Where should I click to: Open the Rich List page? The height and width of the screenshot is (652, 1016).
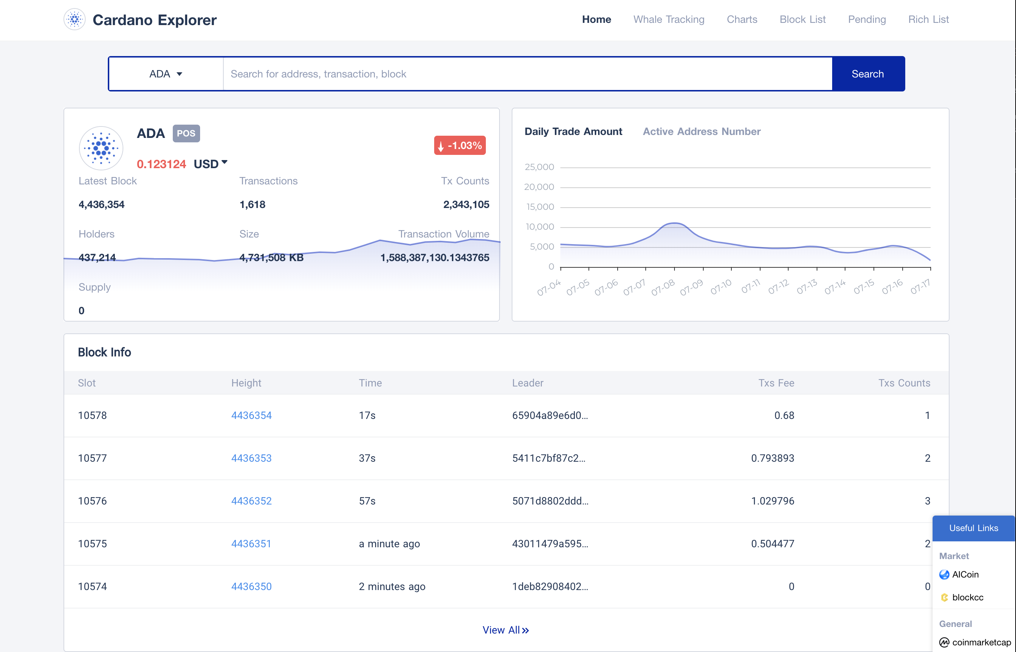(x=928, y=19)
